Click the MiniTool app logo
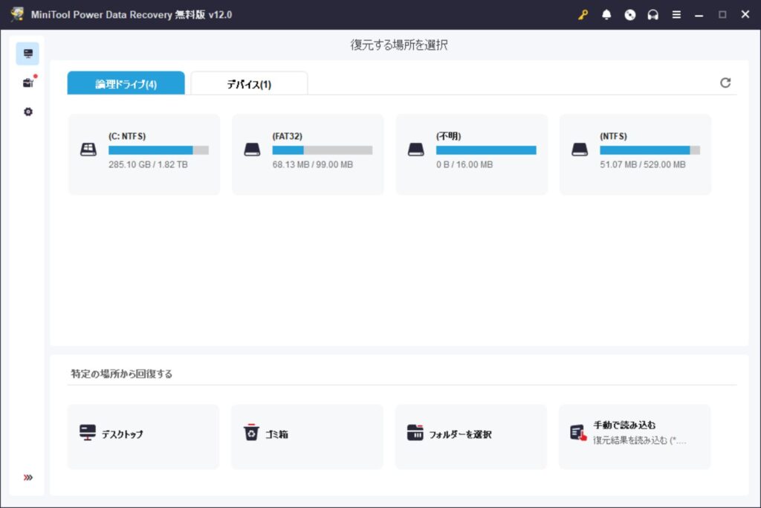 click(x=18, y=14)
